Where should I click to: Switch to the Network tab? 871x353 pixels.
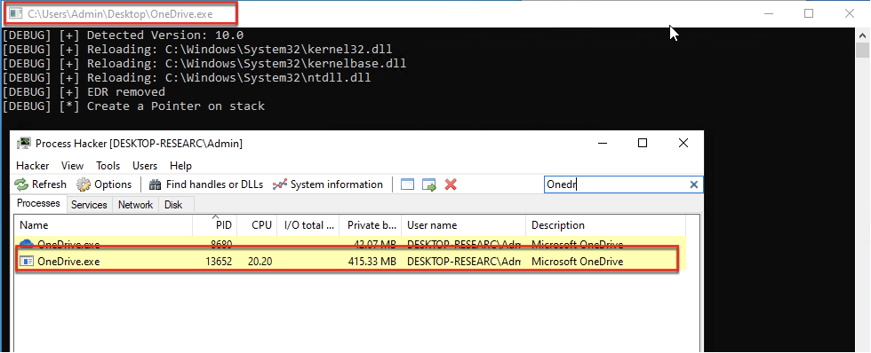click(135, 205)
